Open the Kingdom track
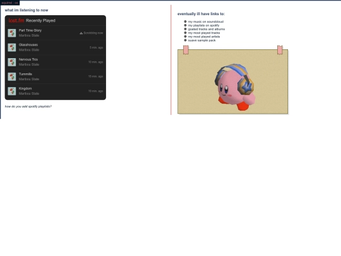This screenshot has width=341, height=256. [25, 88]
